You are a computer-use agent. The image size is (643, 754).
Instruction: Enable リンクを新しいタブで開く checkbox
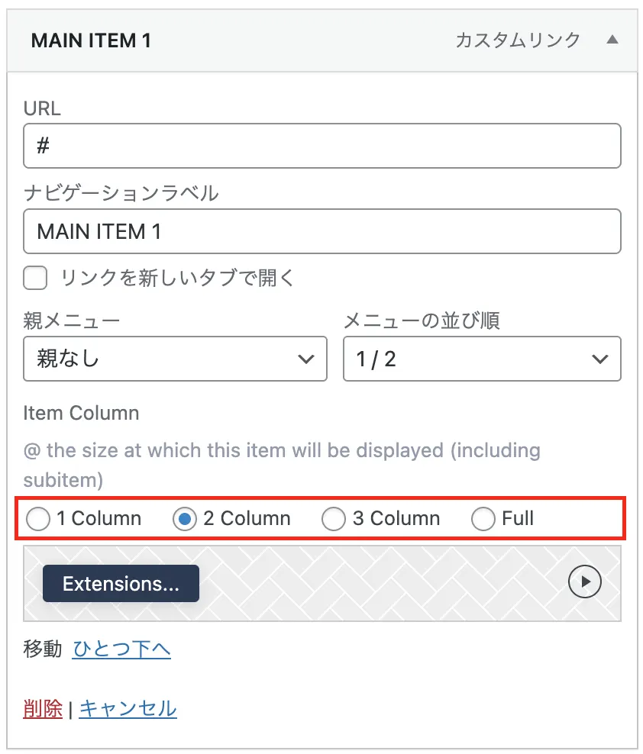click(x=35, y=278)
